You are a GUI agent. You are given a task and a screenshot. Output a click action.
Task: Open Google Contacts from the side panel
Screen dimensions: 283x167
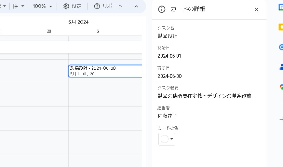point(281,67)
